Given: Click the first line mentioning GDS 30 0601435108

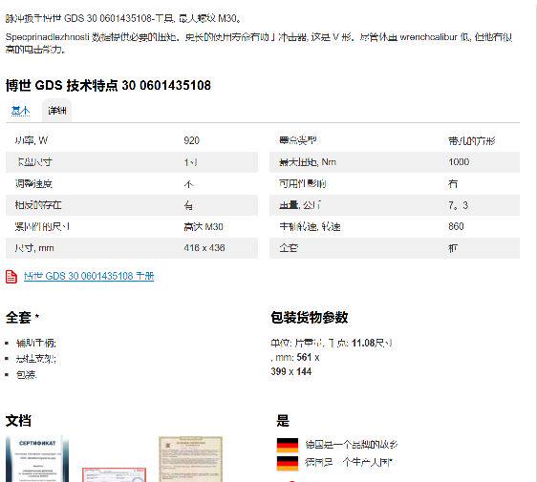Looking at the screenshot, I should [x=123, y=18].
